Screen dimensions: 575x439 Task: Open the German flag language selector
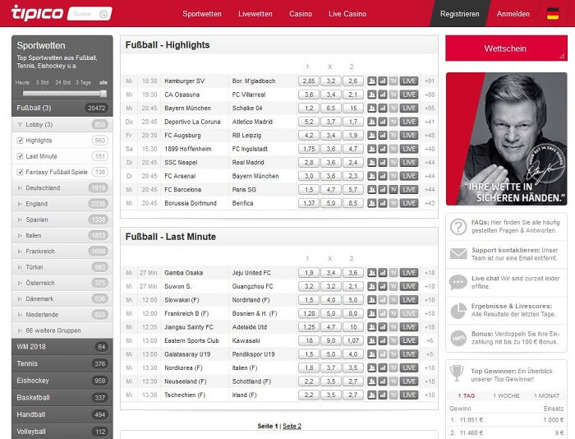[x=553, y=14]
